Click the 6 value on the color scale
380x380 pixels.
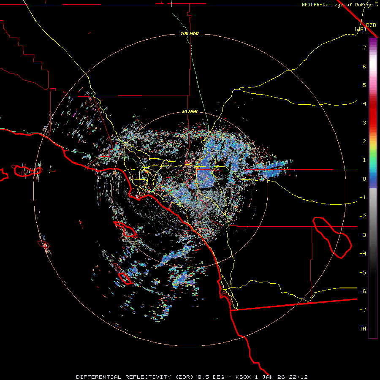point(364,66)
